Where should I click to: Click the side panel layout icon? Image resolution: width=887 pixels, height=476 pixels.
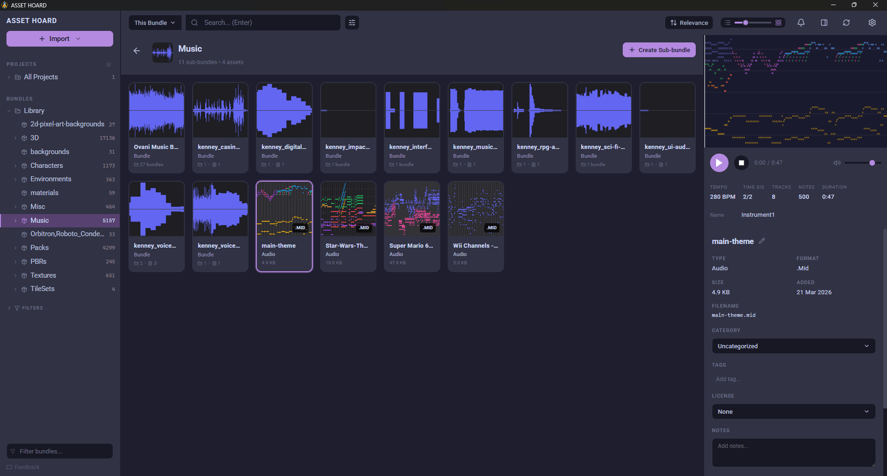click(824, 22)
